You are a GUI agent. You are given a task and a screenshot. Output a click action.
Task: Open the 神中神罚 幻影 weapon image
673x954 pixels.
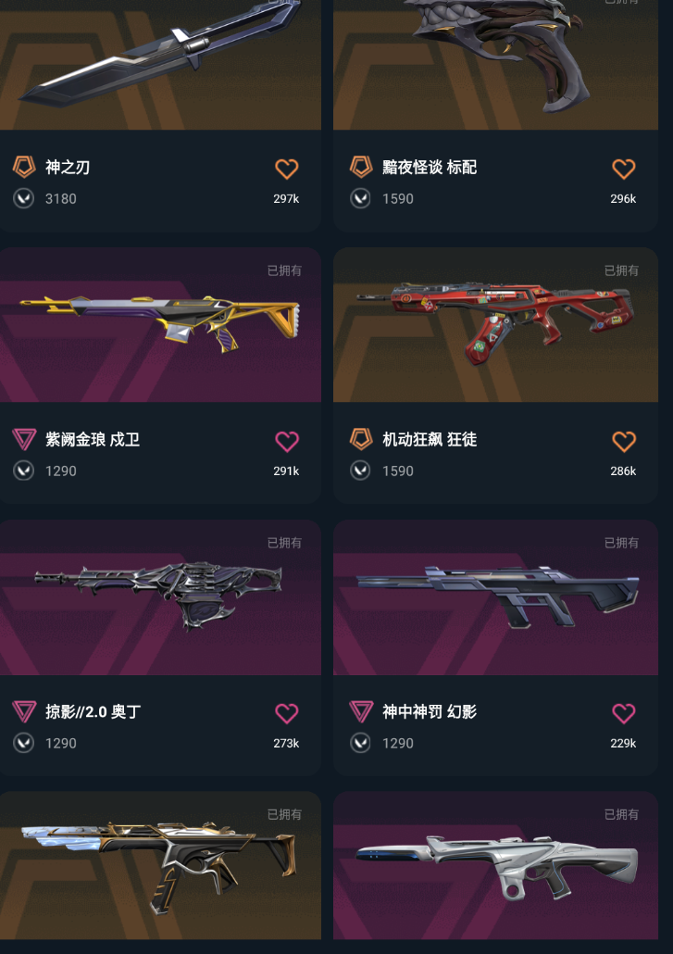pyautogui.click(x=495, y=597)
